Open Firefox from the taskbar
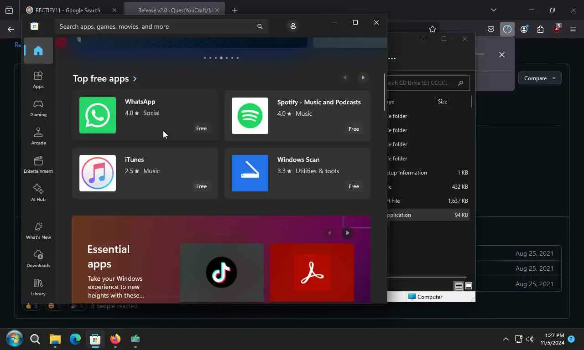Image resolution: width=584 pixels, height=350 pixels. click(x=115, y=339)
